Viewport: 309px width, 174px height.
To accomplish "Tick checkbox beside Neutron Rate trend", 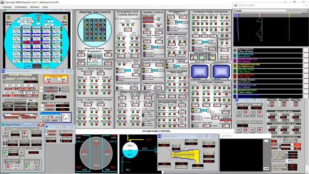I will [x=306, y=50].
